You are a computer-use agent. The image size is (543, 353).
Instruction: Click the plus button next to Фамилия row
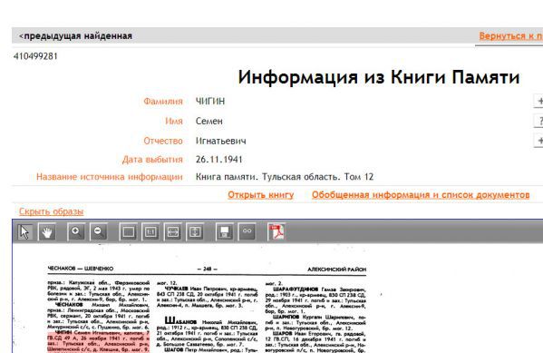(538, 101)
